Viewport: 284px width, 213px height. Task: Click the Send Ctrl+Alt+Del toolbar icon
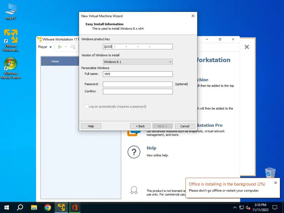[73, 47]
